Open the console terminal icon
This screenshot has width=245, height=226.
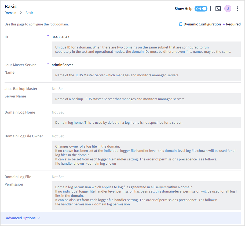click(x=218, y=9)
